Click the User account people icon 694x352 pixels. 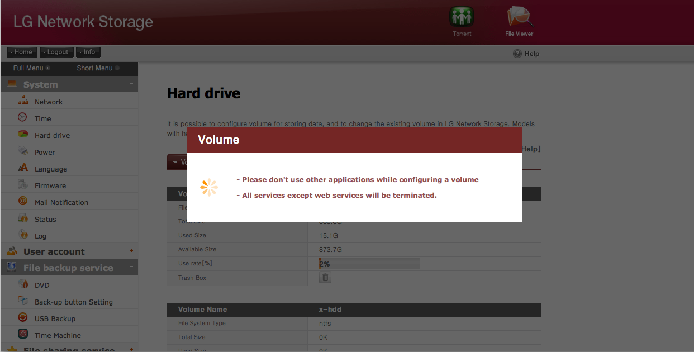point(12,251)
